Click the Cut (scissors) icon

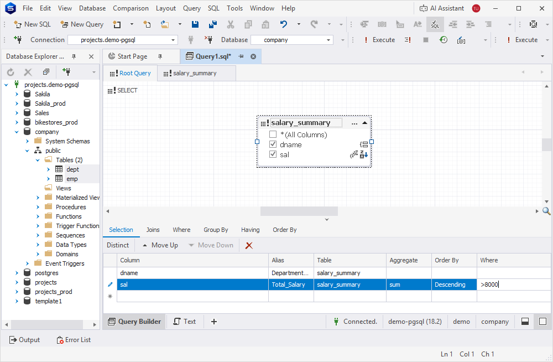[230, 24]
